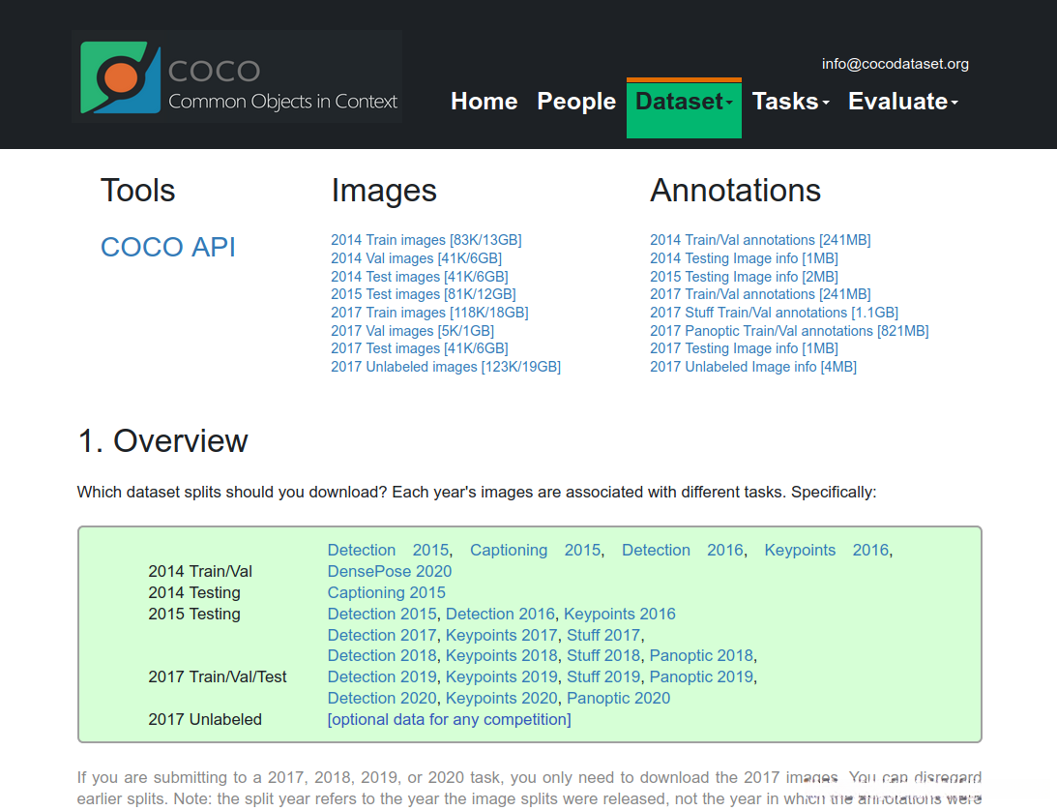Screen dimensions: 1057x811
Task: Open Stuff 2018 task link
Action: tap(603, 656)
